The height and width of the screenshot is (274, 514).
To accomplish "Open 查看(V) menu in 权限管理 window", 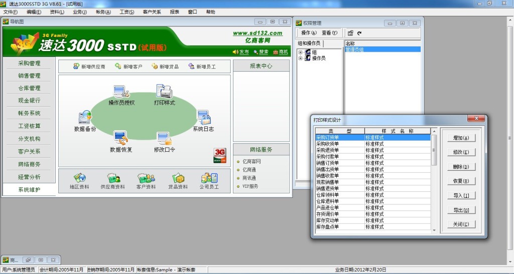I will 329,33.
